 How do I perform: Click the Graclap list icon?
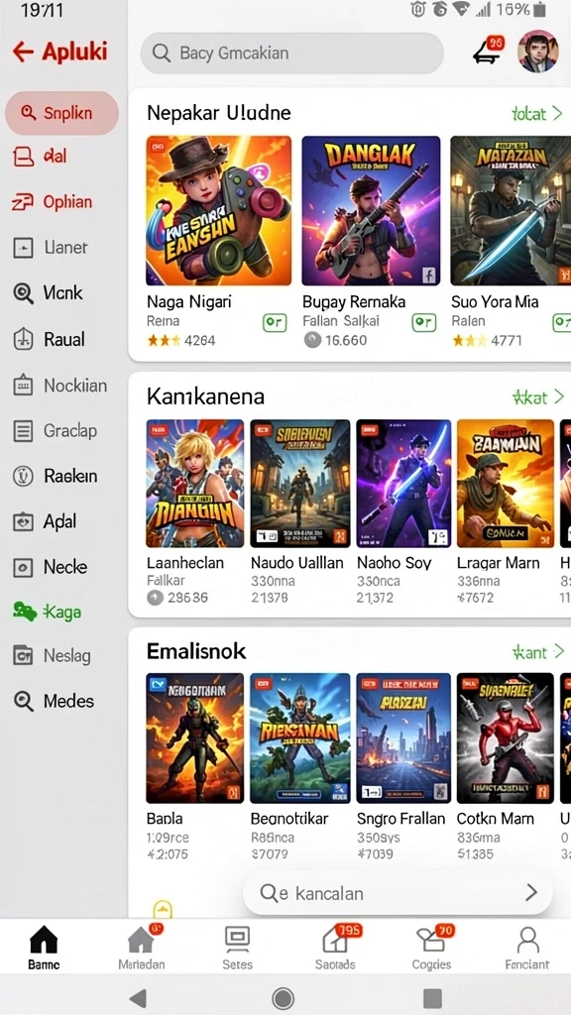[x=23, y=430]
